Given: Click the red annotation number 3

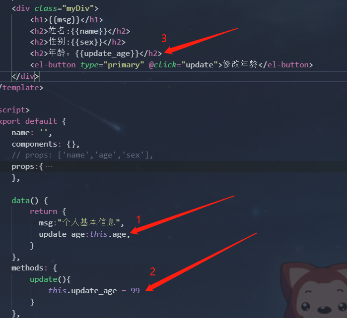Looking at the screenshot, I should point(164,39).
